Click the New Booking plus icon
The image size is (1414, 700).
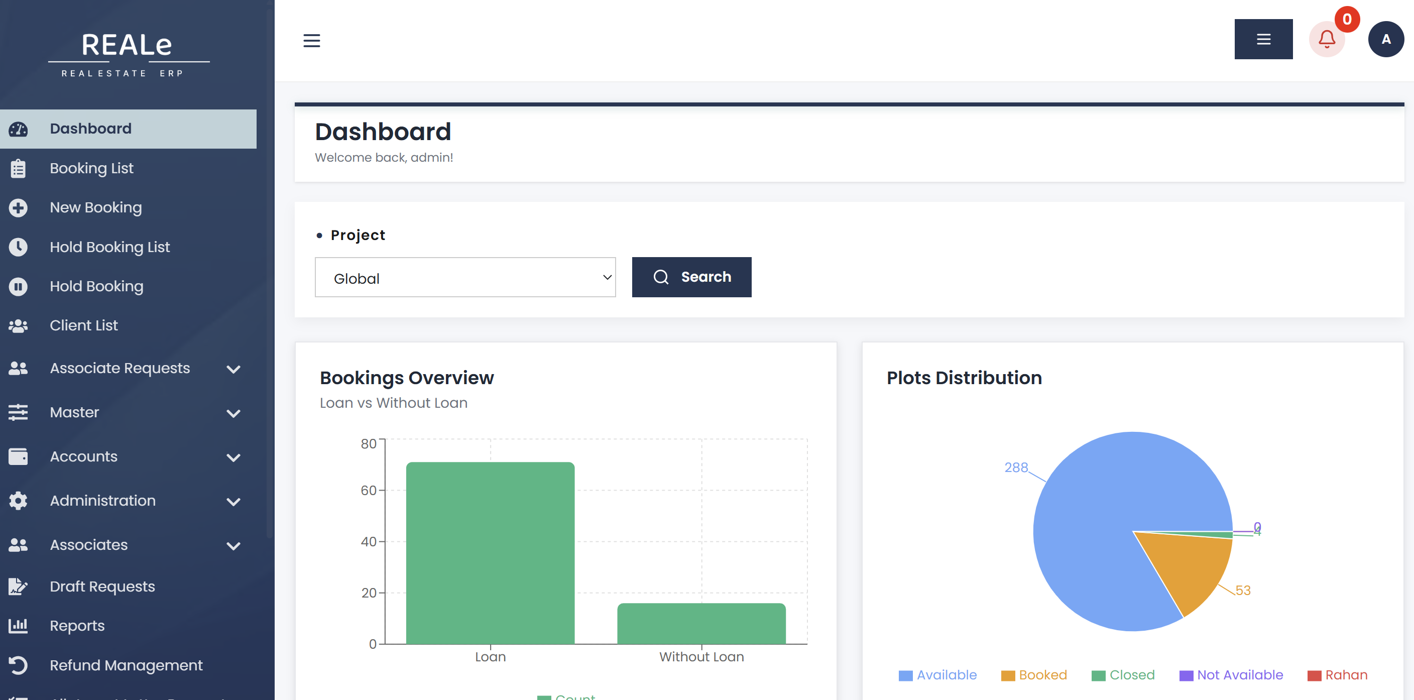coord(18,207)
